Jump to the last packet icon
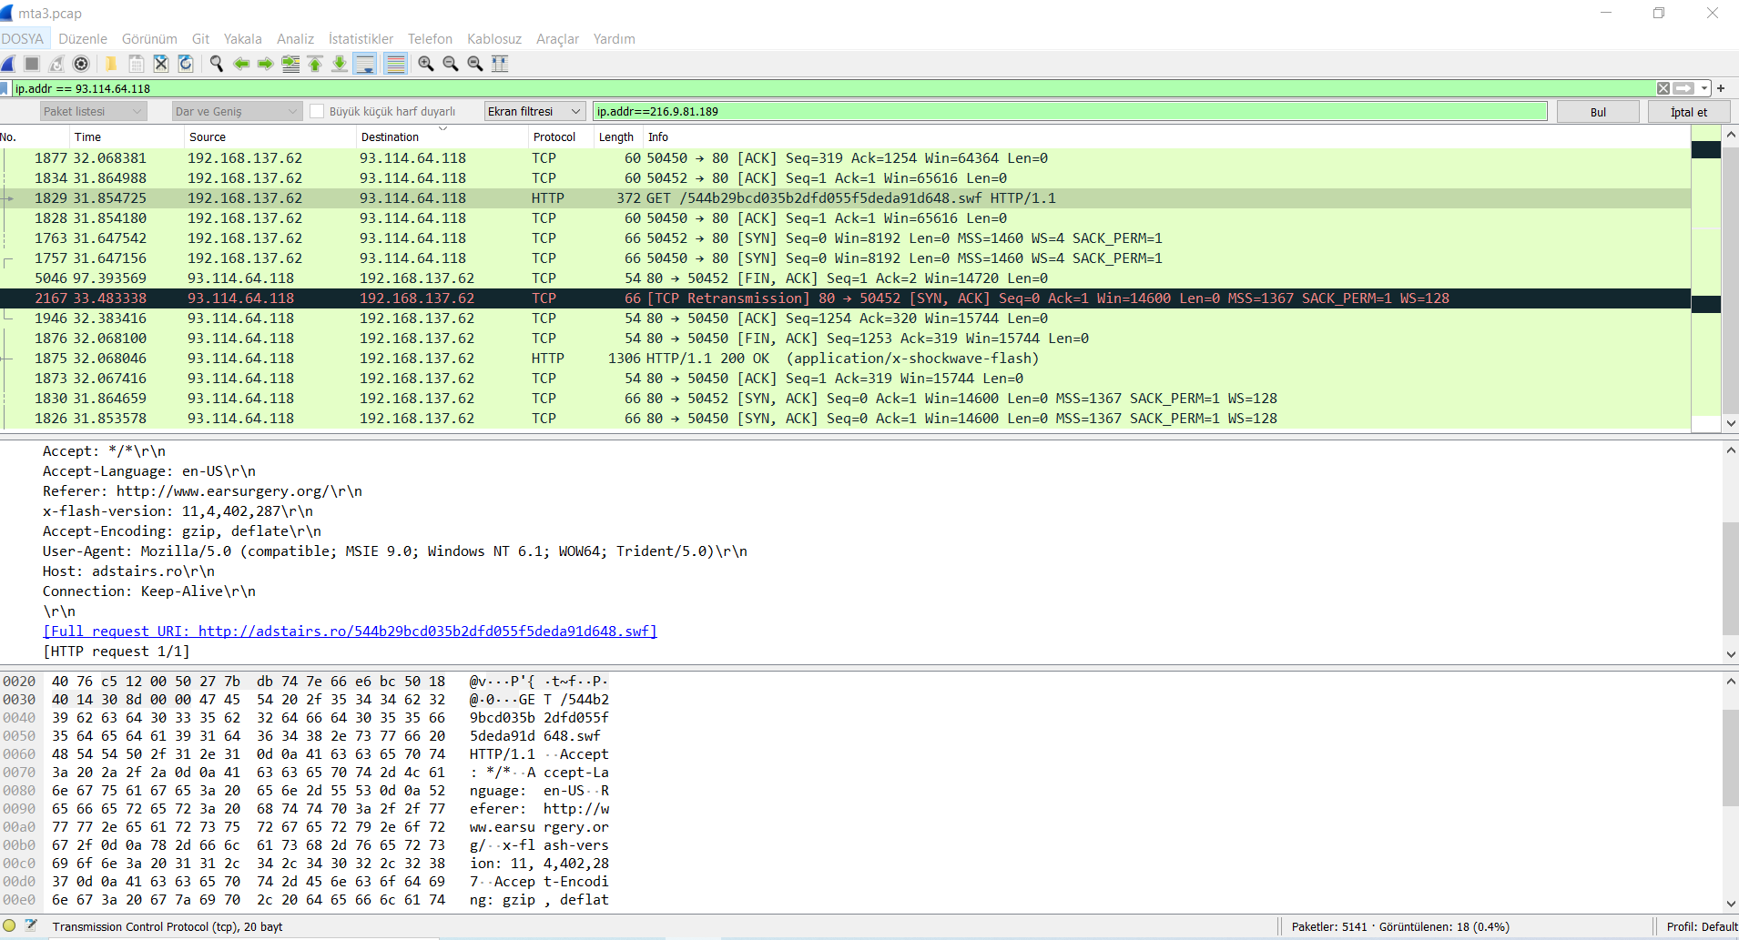1739x940 pixels. pos(340,64)
